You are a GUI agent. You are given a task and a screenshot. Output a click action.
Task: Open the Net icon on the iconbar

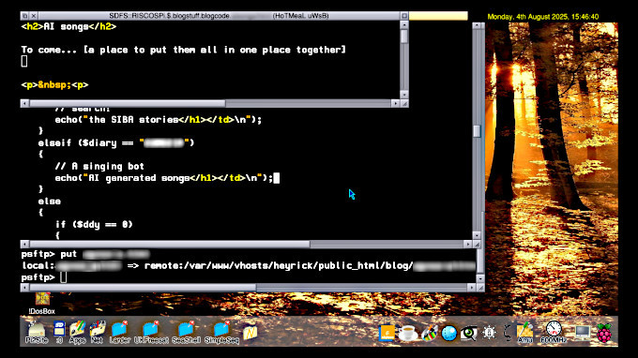tap(97, 333)
